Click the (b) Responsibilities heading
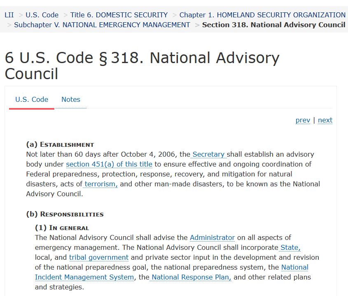This screenshot has width=348, height=296. [65, 214]
